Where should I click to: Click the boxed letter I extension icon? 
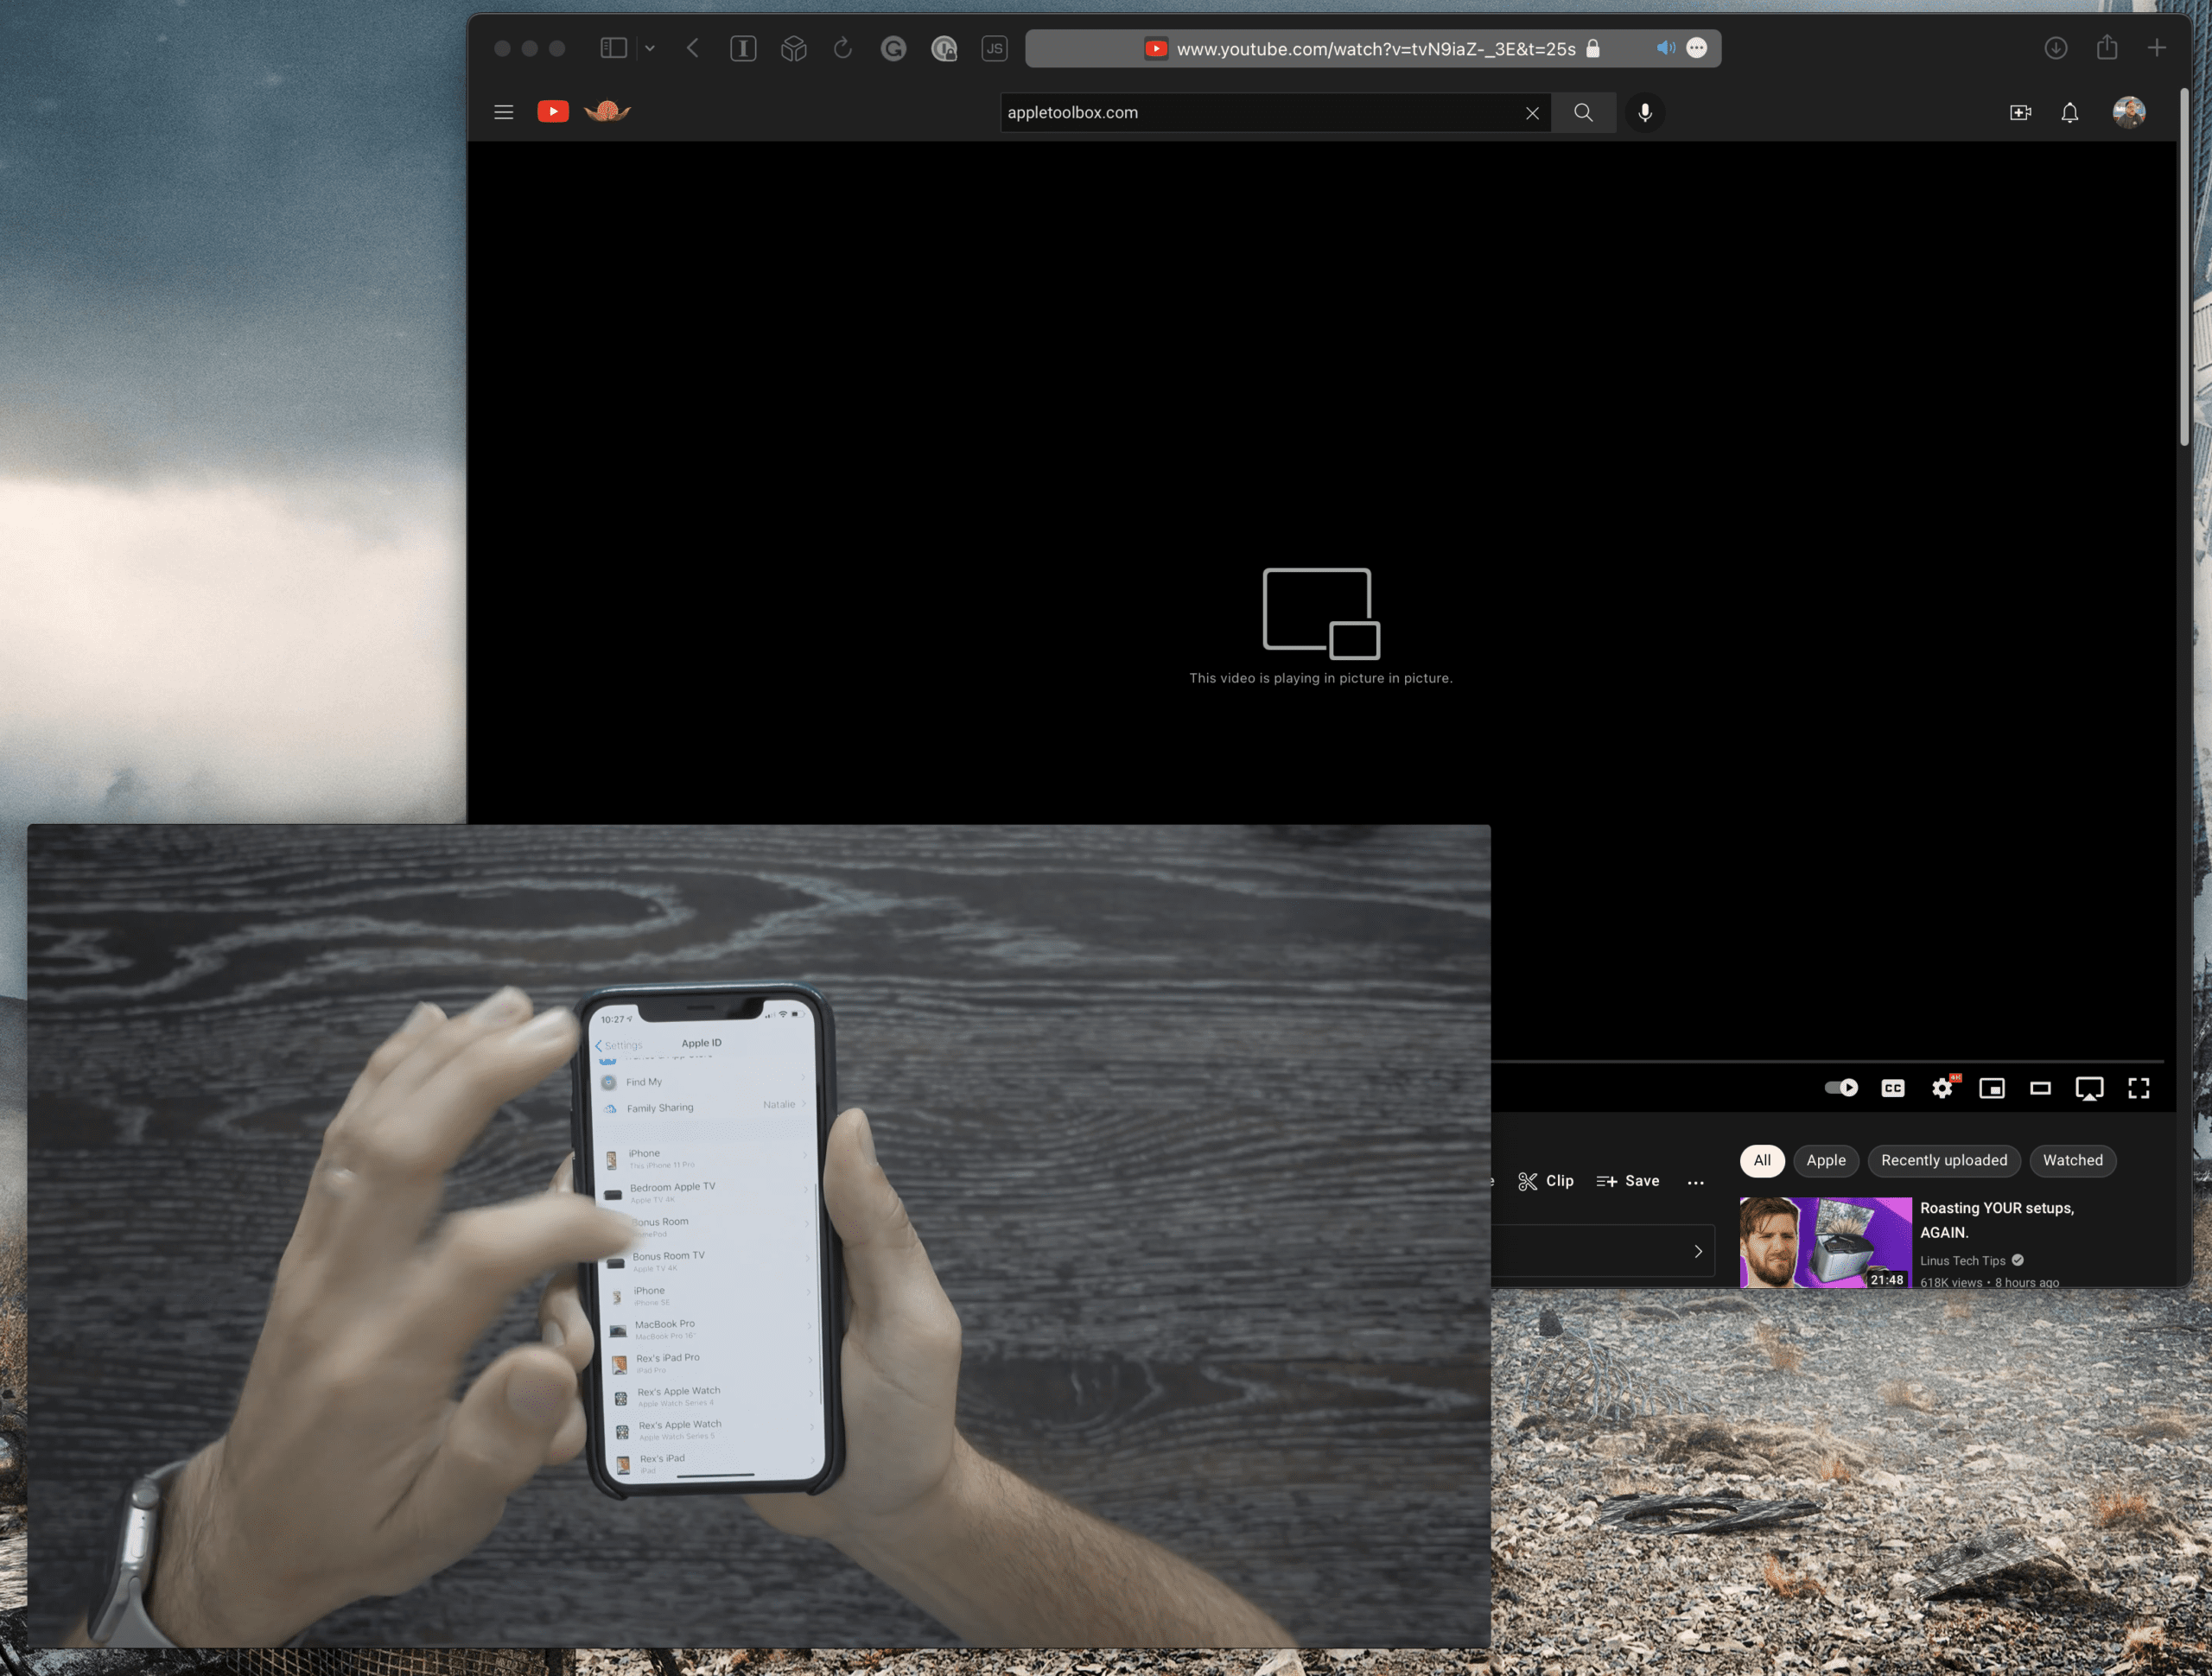point(743,48)
